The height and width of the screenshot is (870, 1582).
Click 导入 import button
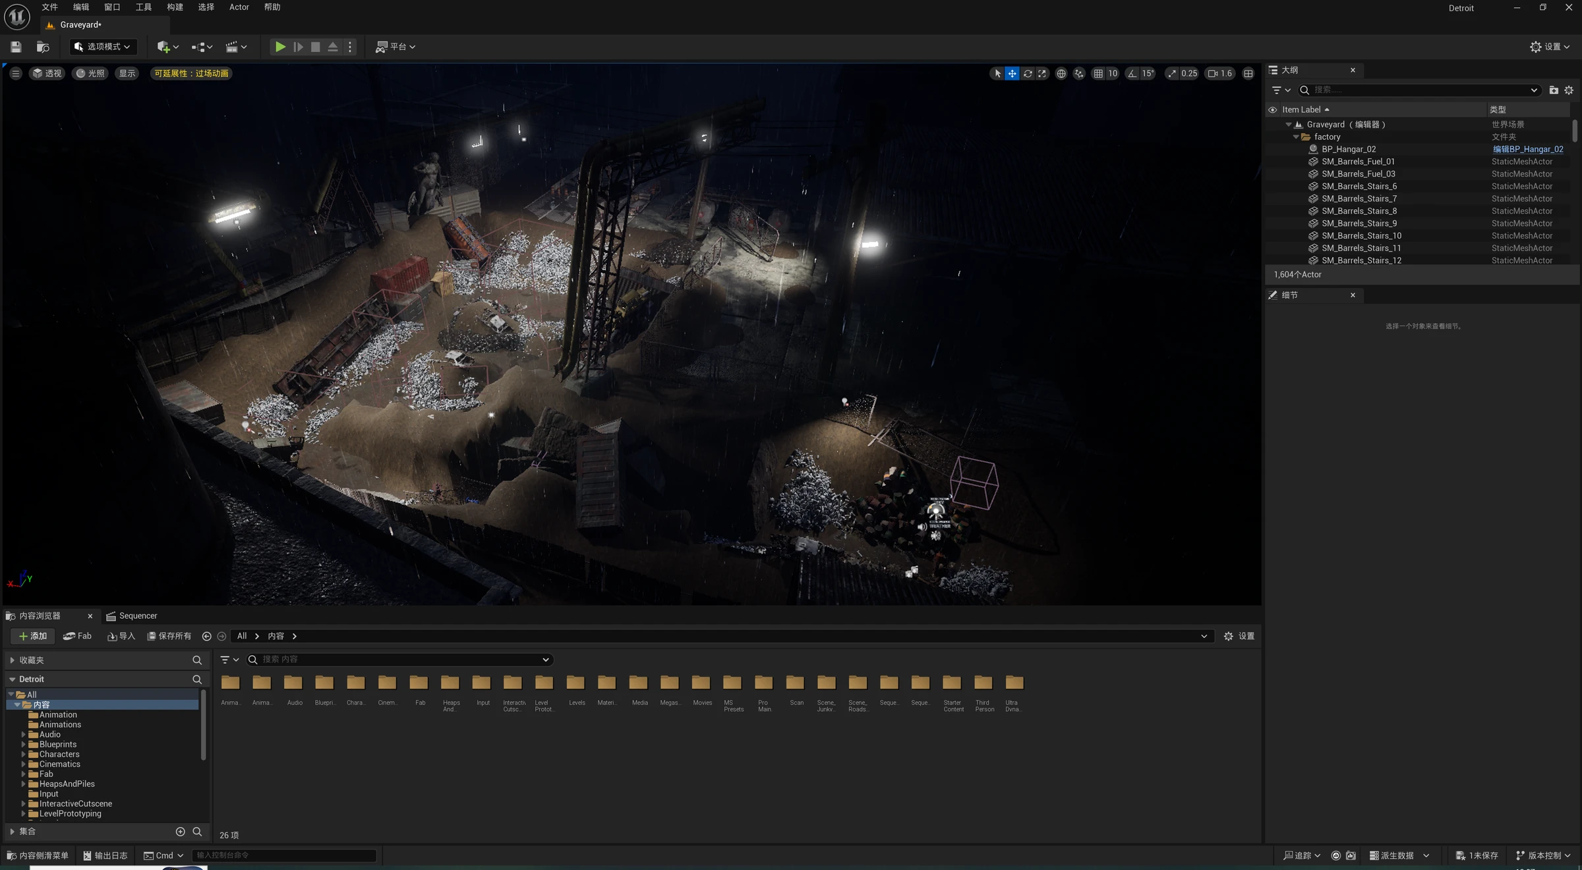coord(121,636)
